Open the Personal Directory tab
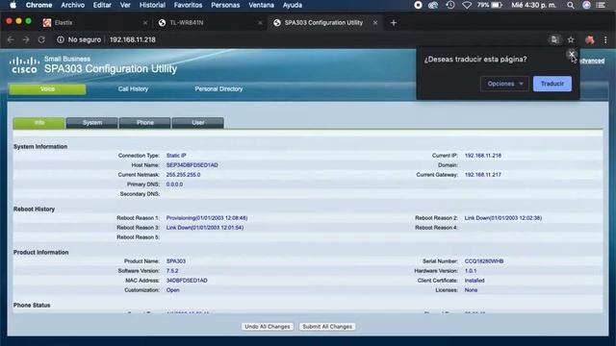Screen dimensions: 616x346 (218, 89)
